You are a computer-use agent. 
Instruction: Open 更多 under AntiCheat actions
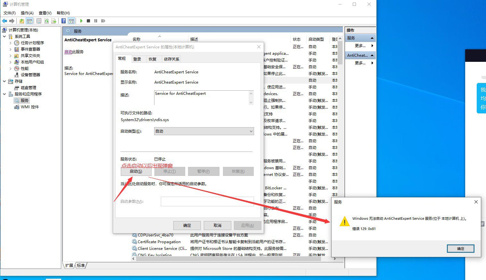[x=360, y=63]
